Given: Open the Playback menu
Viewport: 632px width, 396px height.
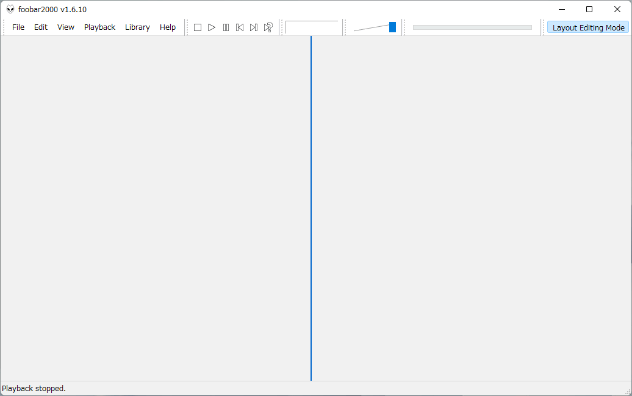Looking at the screenshot, I should point(99,27).
